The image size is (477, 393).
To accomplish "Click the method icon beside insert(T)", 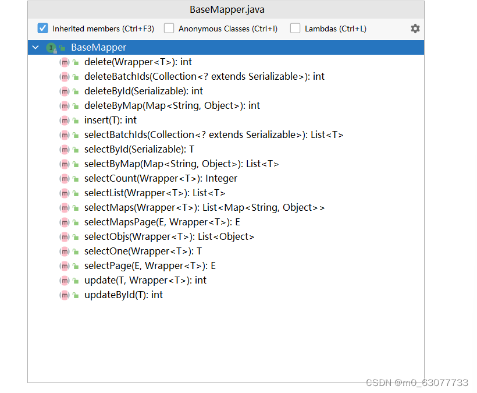I will [x=65, y=120].
